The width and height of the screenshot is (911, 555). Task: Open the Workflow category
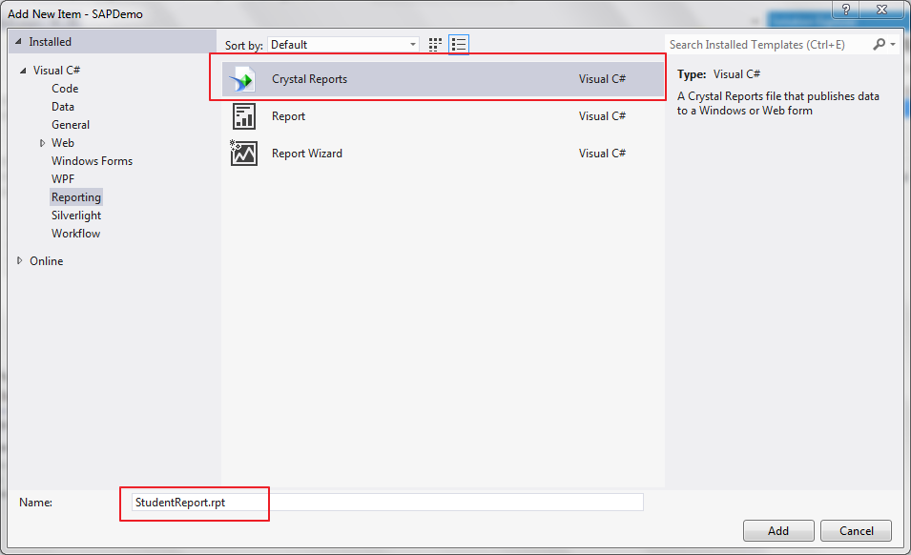coord(75,234)
